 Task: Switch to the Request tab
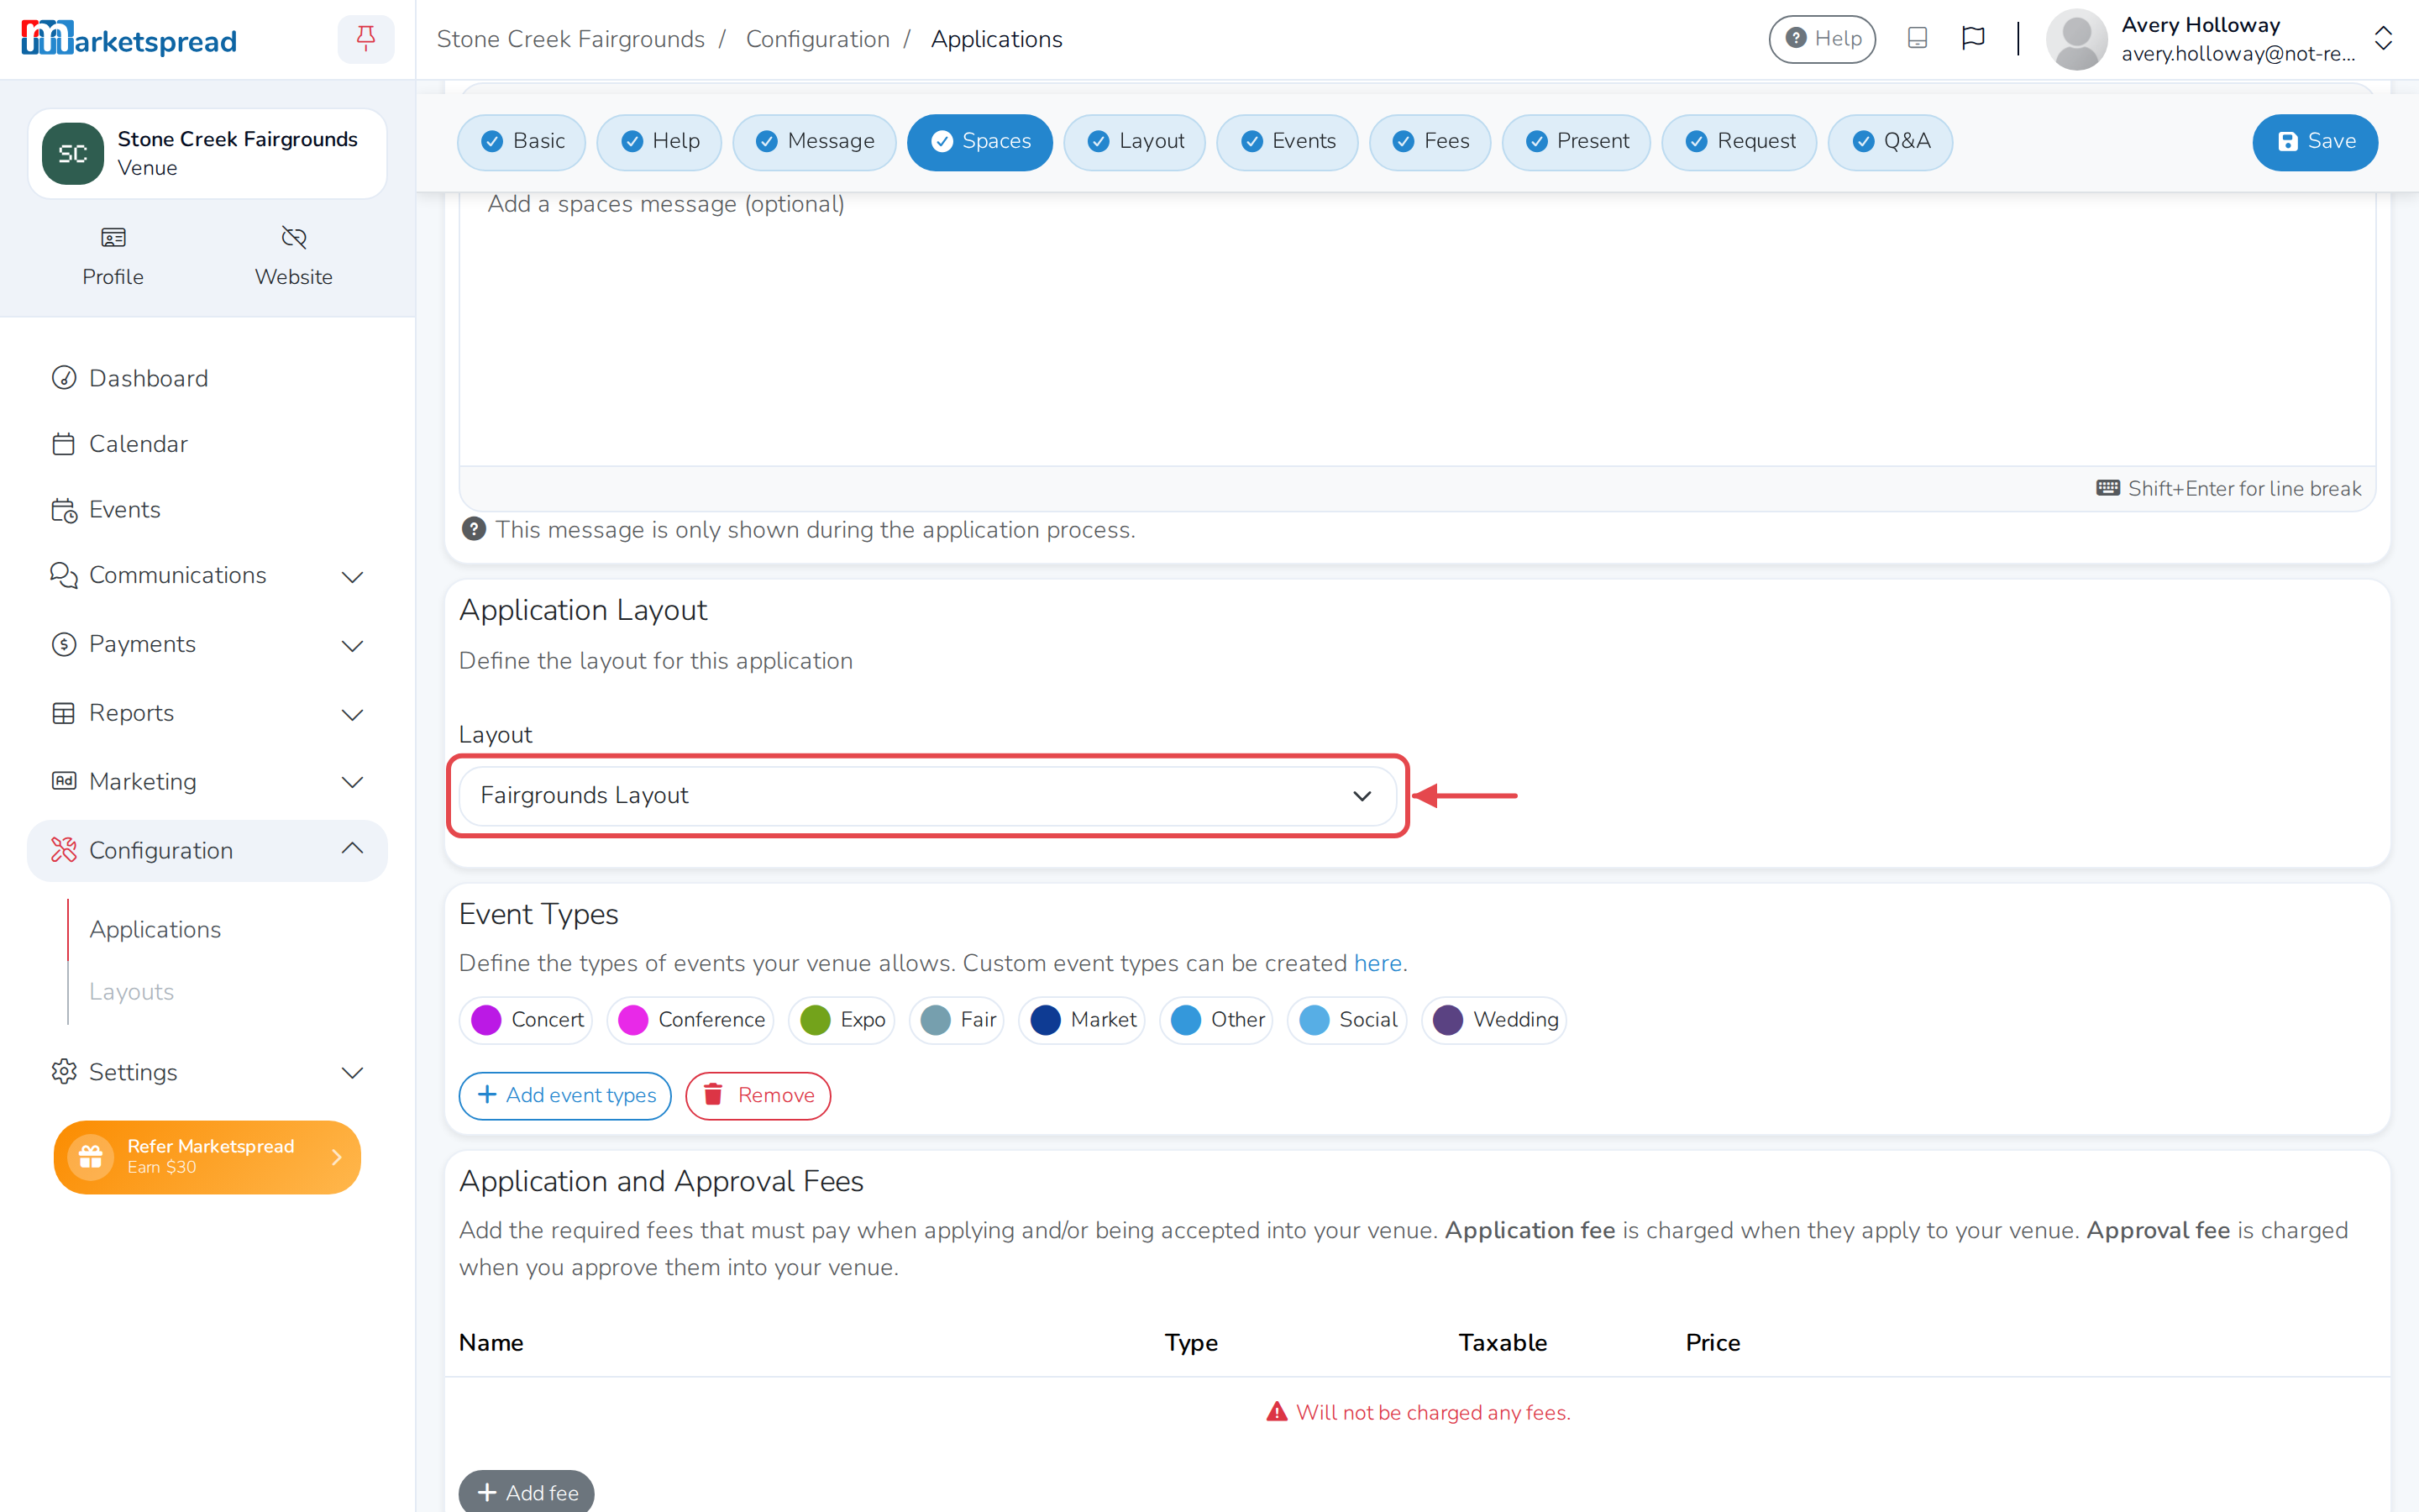[x=1739, y=142]
